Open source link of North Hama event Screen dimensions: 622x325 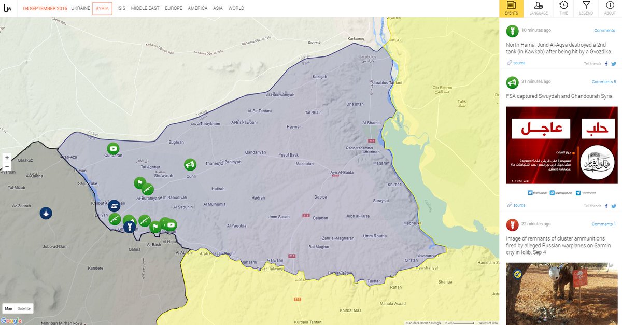[519, 63]
